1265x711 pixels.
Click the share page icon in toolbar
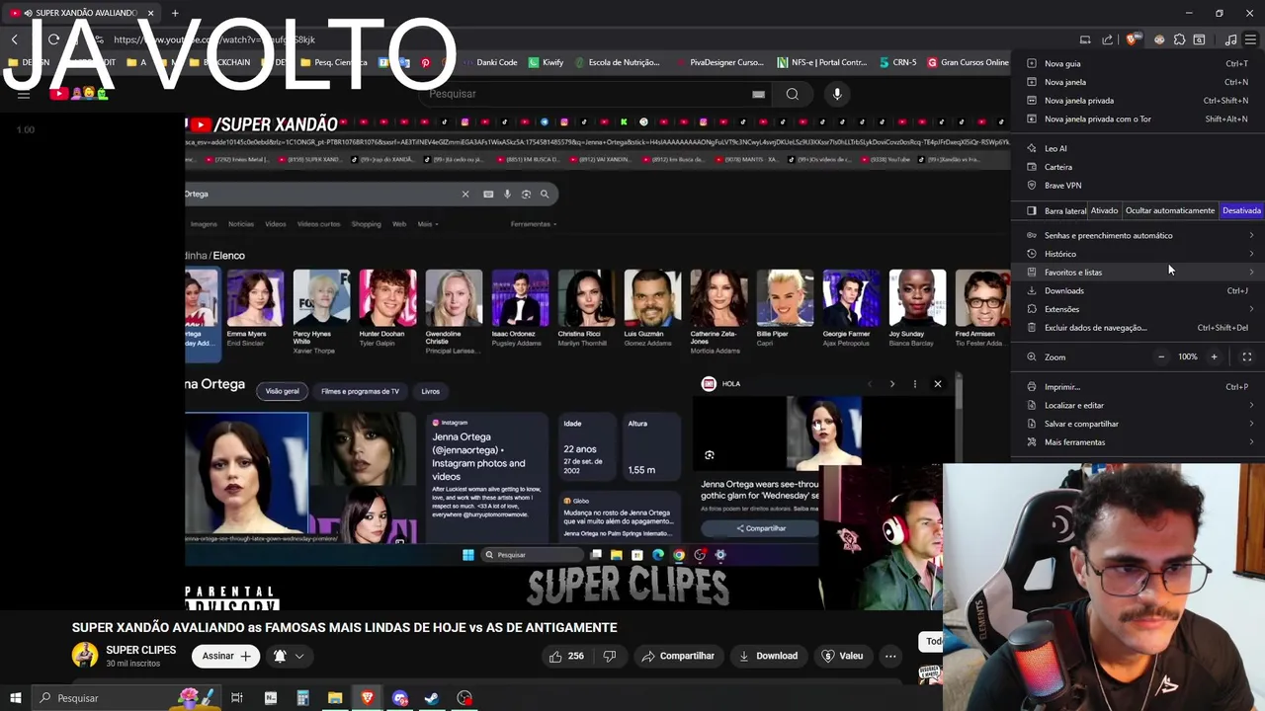click(1107, 39)
